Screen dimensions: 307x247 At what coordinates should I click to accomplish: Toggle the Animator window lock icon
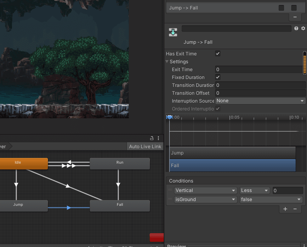click(151, 138)
